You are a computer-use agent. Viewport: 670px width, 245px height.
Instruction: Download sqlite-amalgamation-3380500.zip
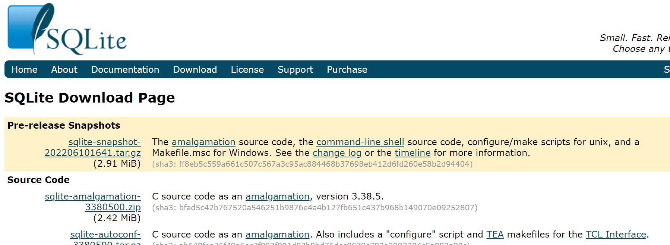click(x=93, y=202)
